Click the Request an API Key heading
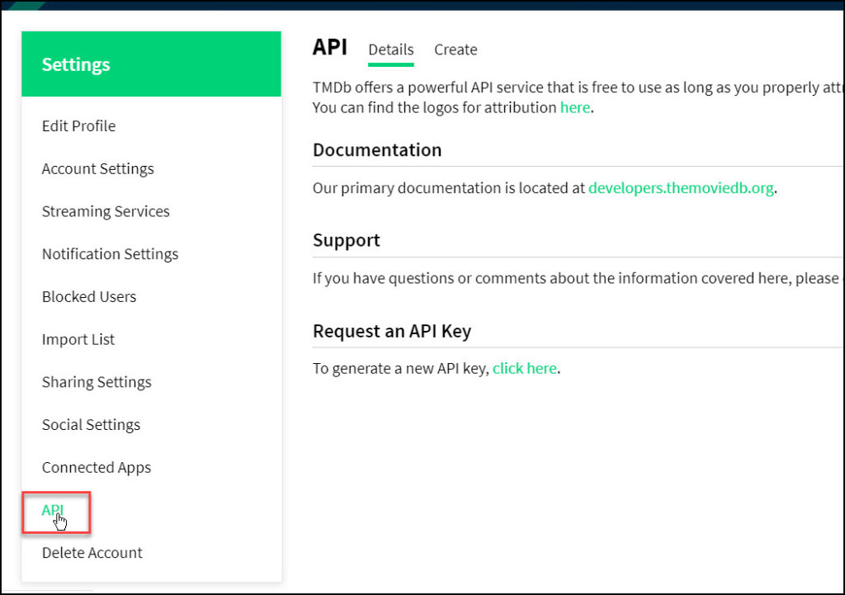The image size is (845, 595). 392,331
